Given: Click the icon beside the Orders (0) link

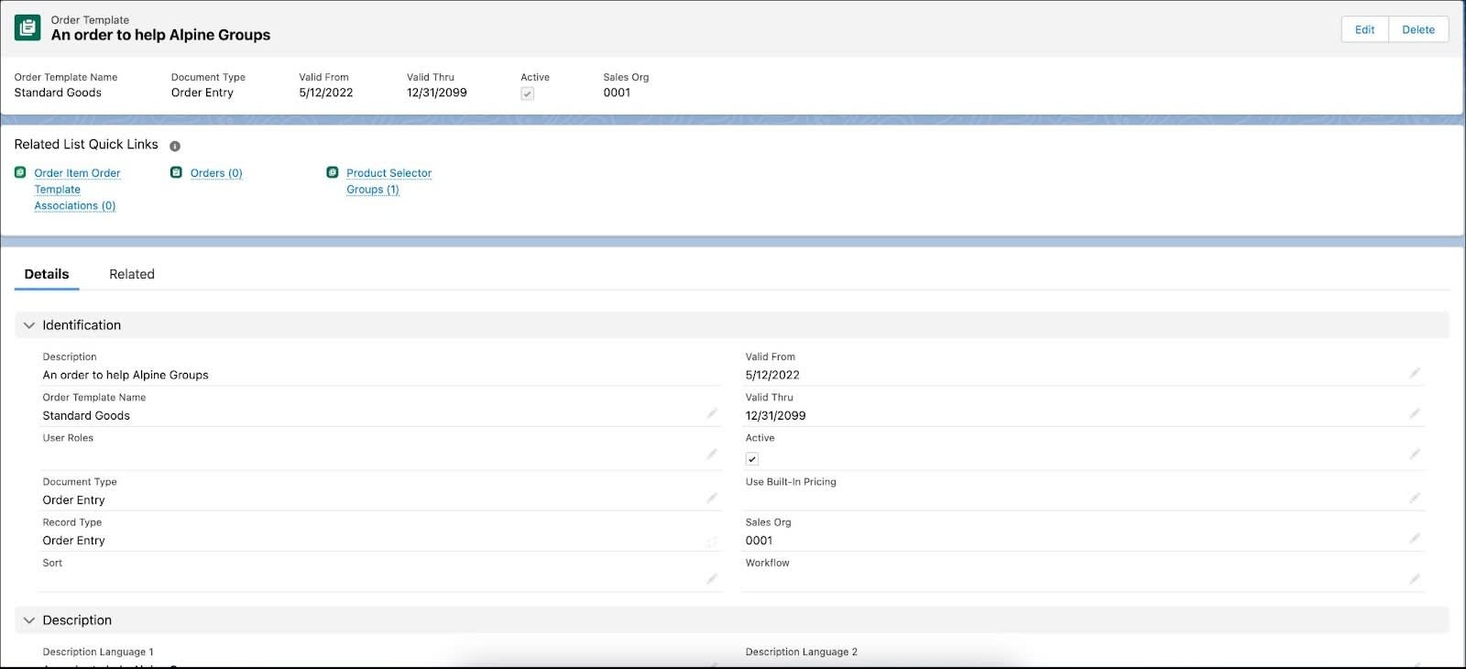Looking at the screenshot, I should click(x=176, y=172).
